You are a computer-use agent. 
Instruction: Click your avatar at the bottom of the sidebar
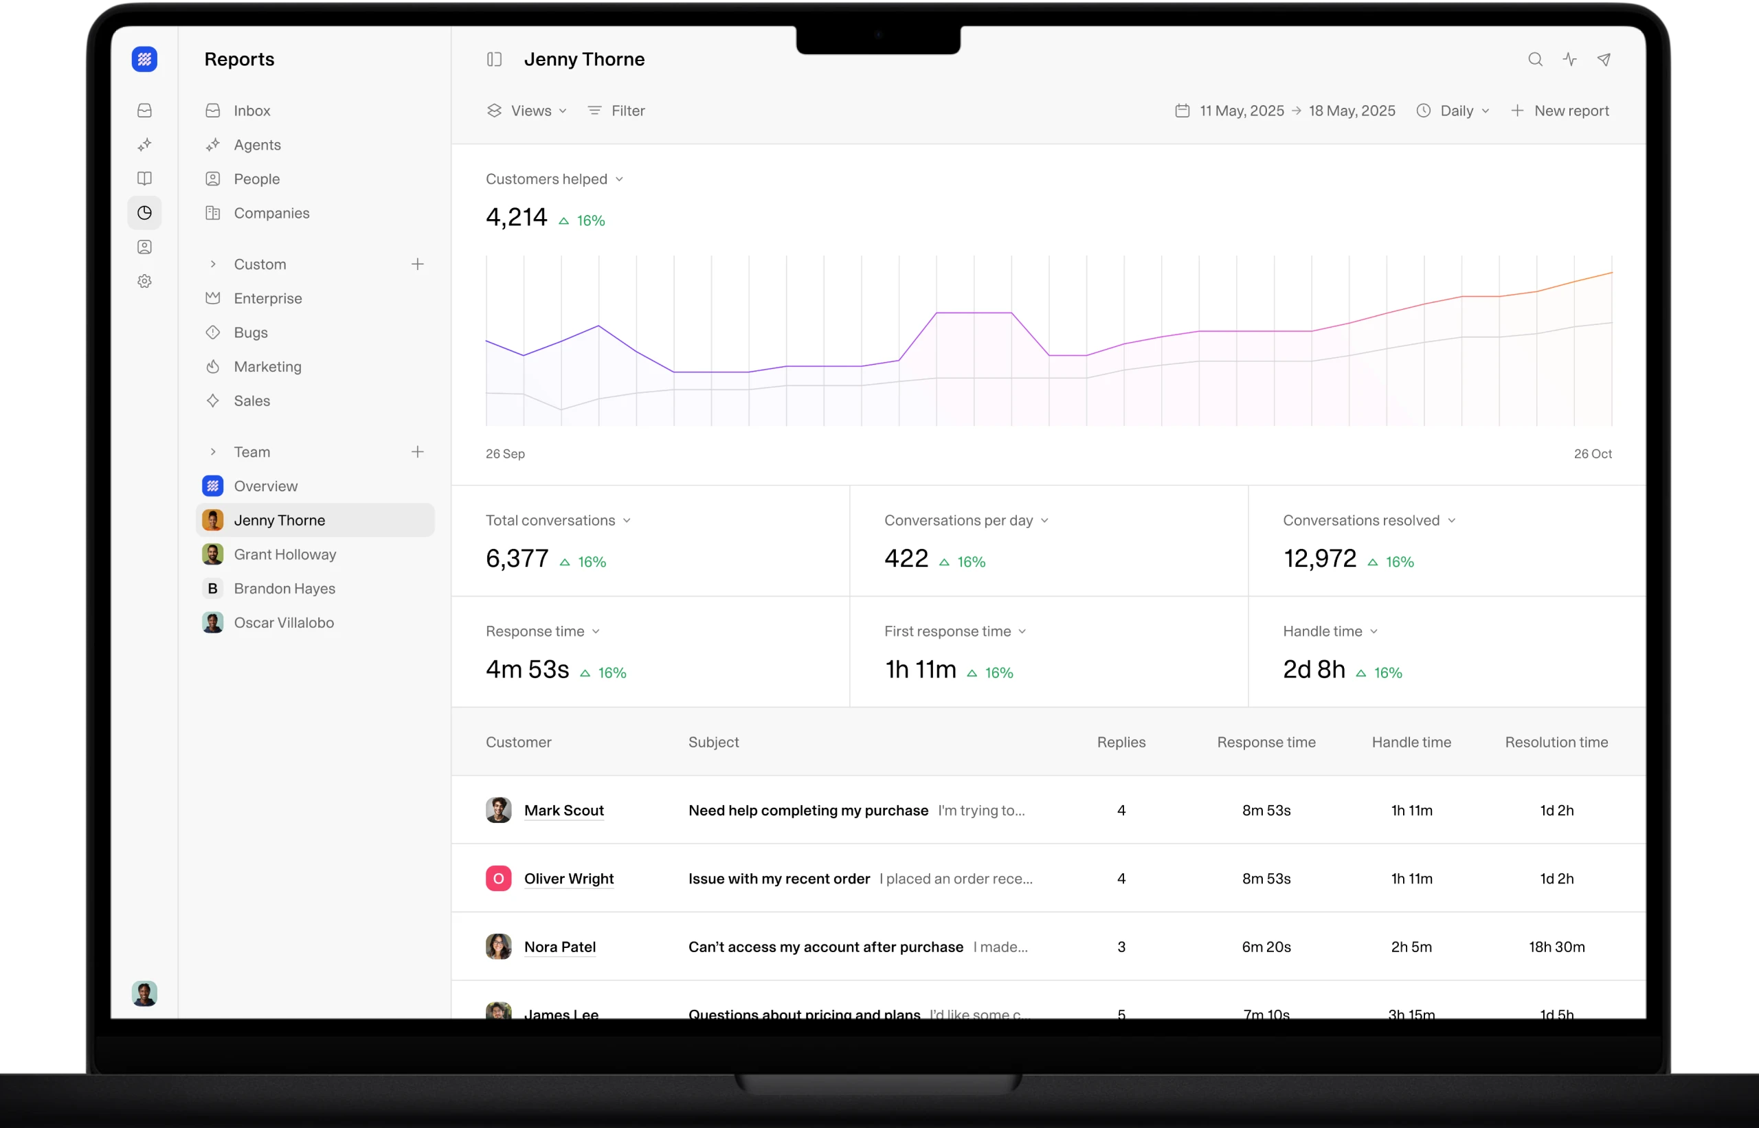pos(144,994)
